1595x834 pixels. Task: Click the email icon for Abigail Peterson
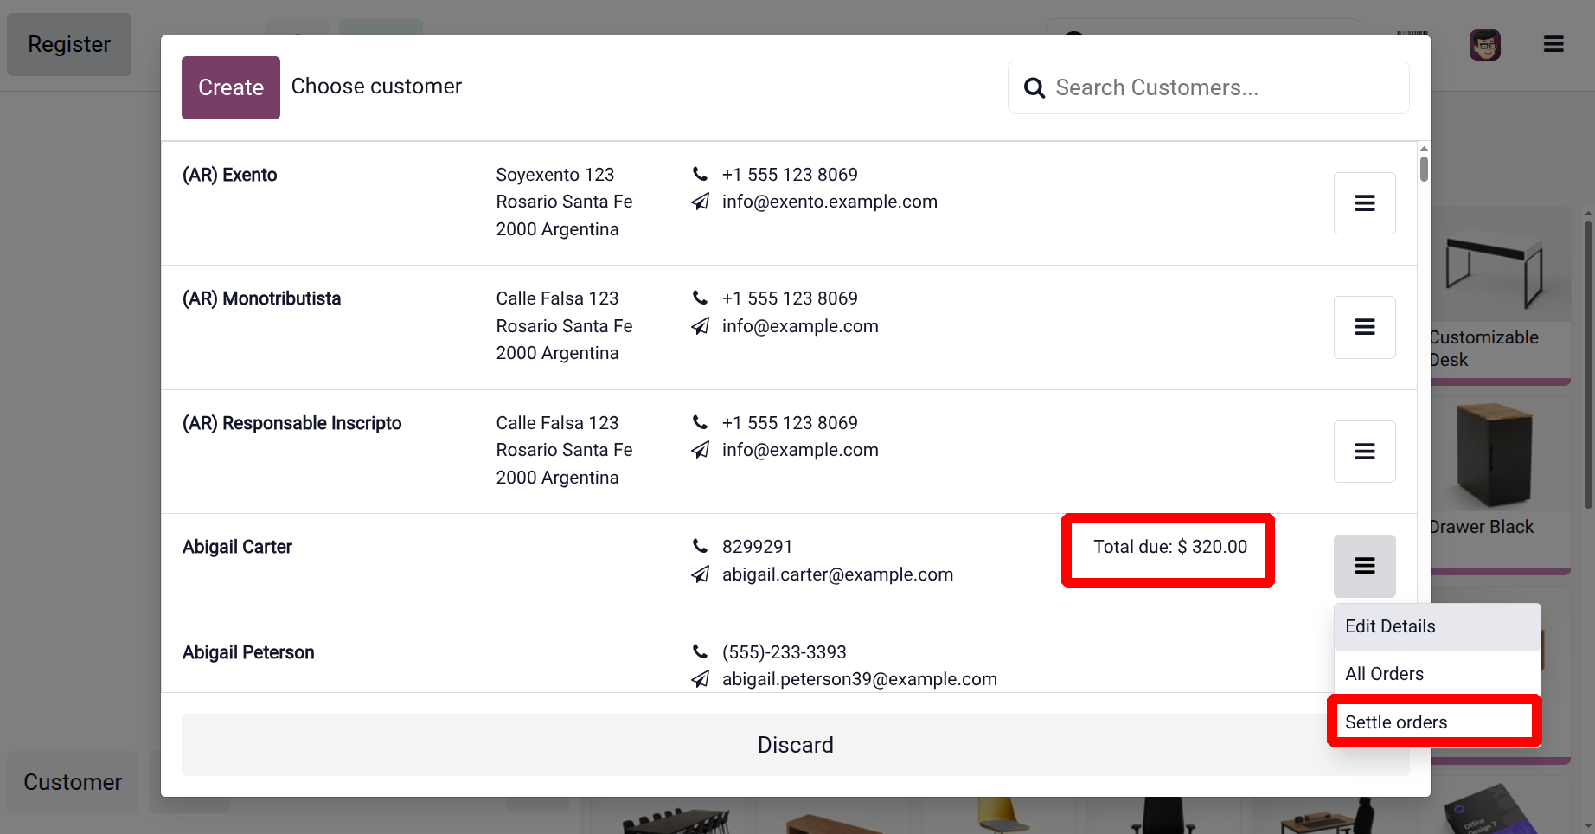point(700,679)
